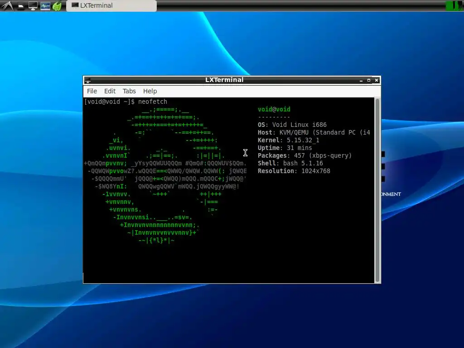This screenshot has height=348, width=464.
Task: Click the terminal vertical scrollbar
Action: click(x=377, y=190)
